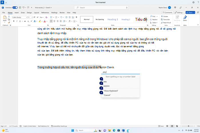Toggle Show/Hide paragraph marks
Image resolution: width=200 pixels, height=133 pixels.
[77, 17]
